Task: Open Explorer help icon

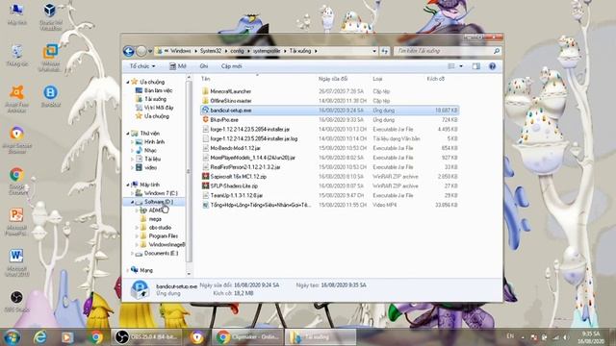Action: (492, 66)
